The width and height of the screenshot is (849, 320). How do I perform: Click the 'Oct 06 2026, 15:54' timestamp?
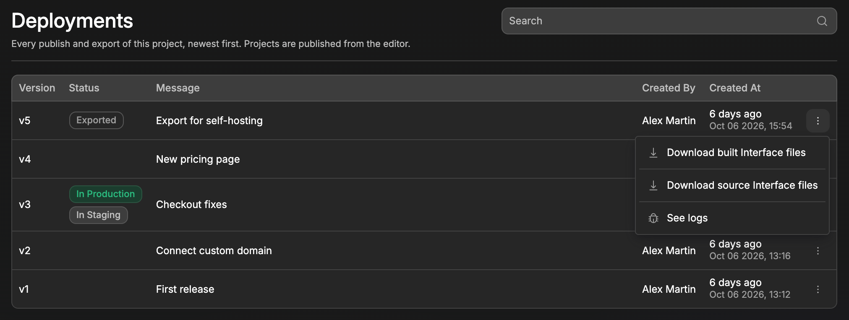click(751, 126)
